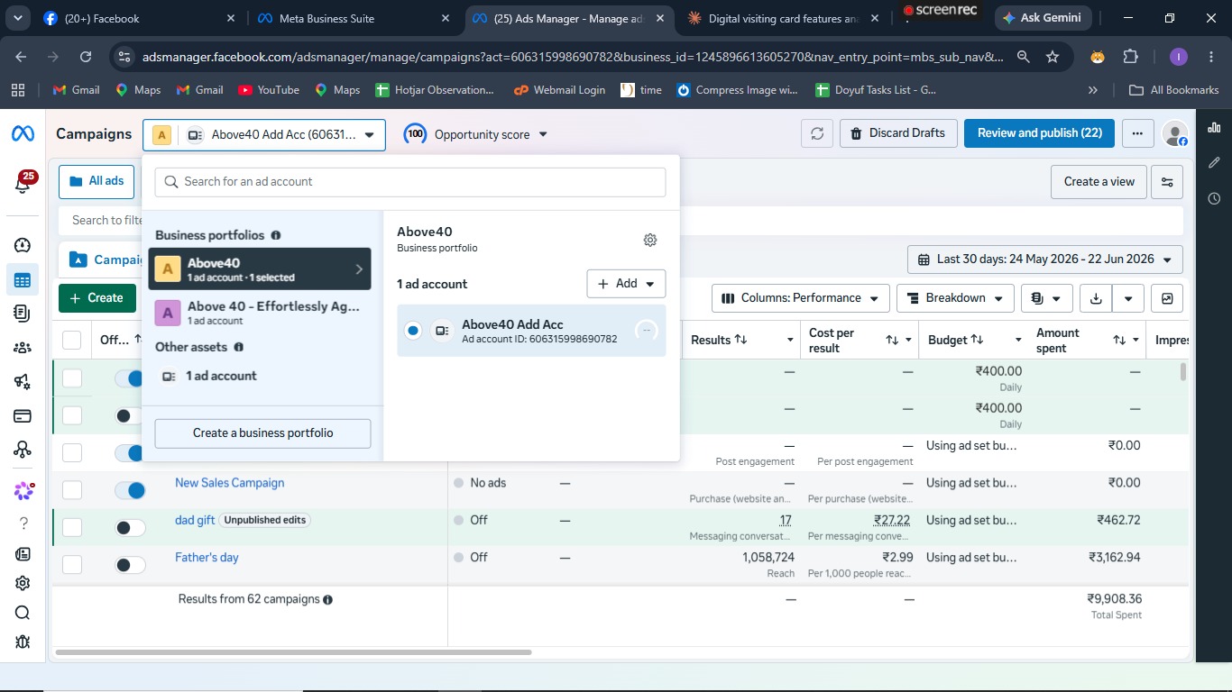Open the Budget column menu arrow
This screenshot has width=1232, height=692.
pos(1018,340)
